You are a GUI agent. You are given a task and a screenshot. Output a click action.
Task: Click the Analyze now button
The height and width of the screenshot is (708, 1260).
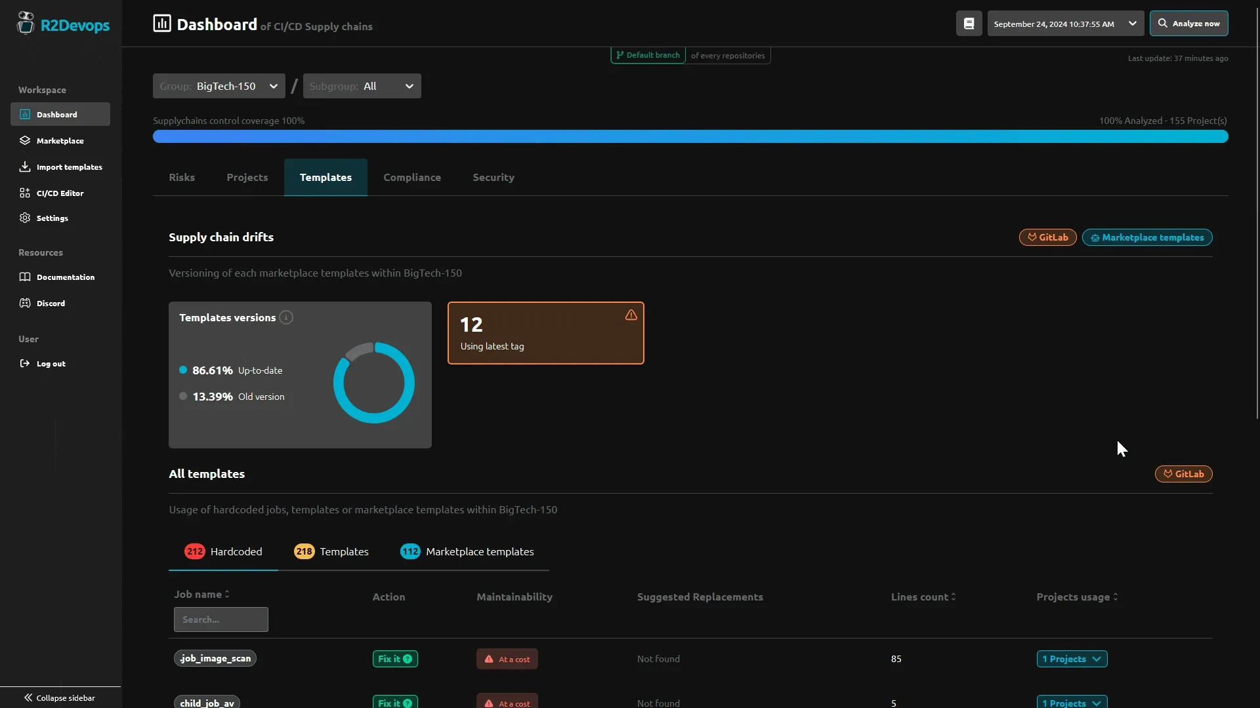pyautogui.click(x=1188, y=23)
